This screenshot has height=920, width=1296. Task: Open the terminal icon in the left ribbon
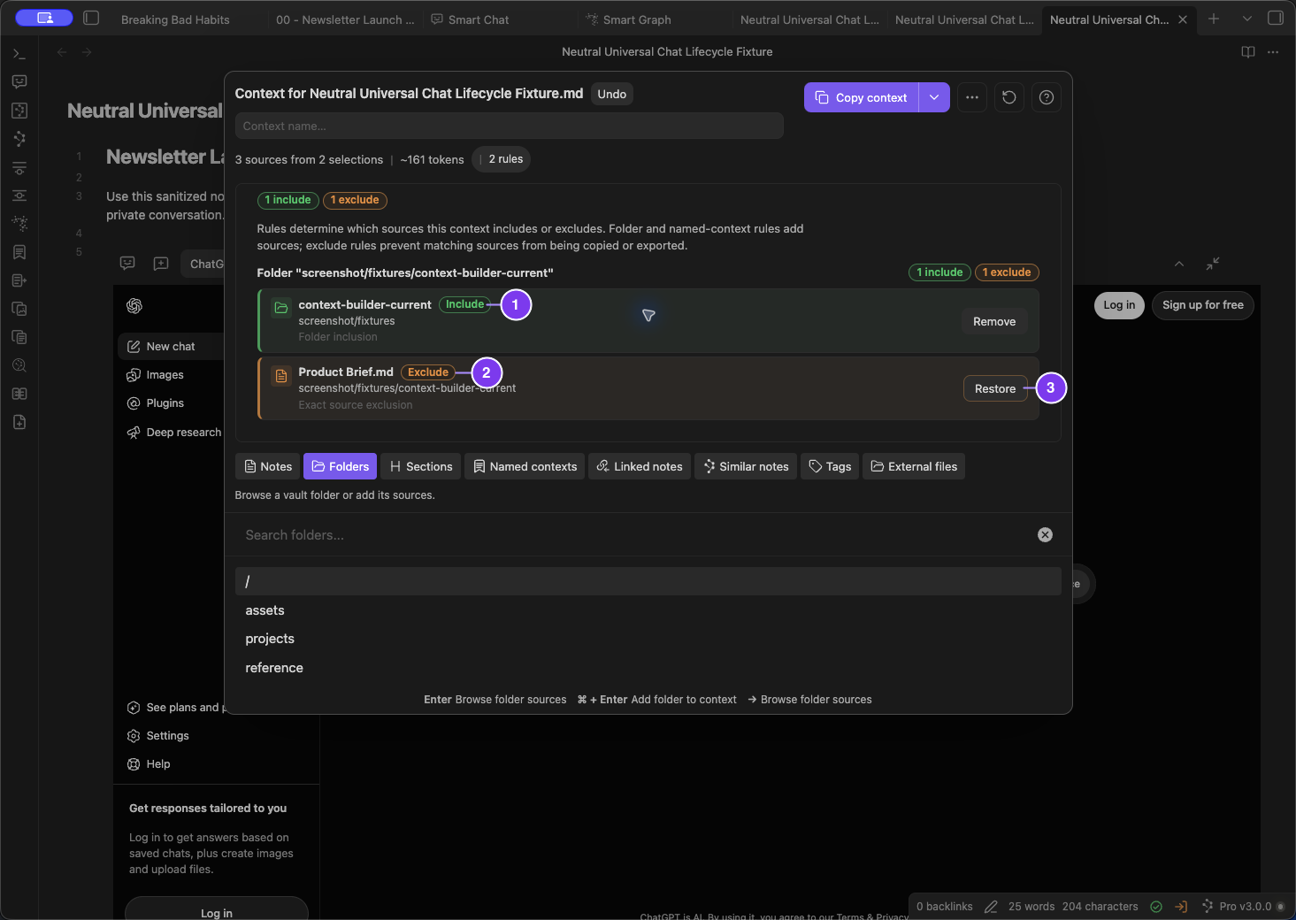click(x=19, y=54)
